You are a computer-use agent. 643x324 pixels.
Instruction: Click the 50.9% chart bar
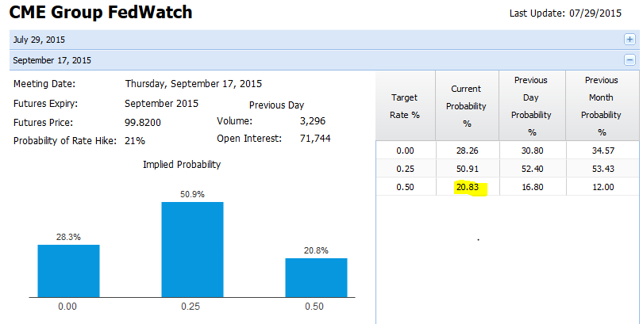[192, 249]
